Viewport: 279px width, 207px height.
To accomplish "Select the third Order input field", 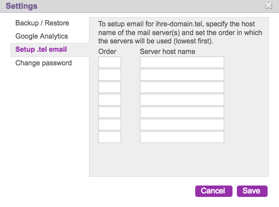I will click(x=110, y=87).
